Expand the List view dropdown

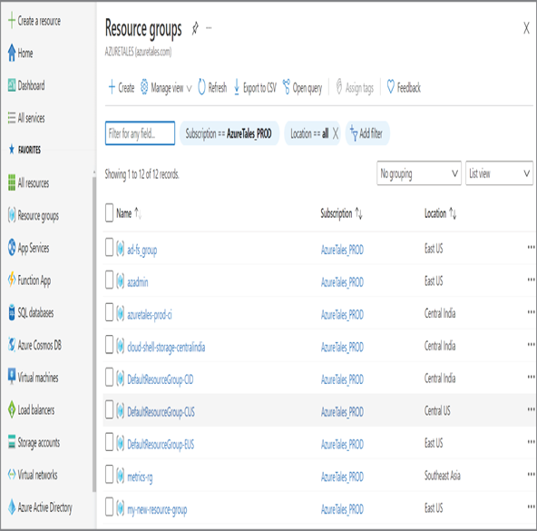point(499,173)
